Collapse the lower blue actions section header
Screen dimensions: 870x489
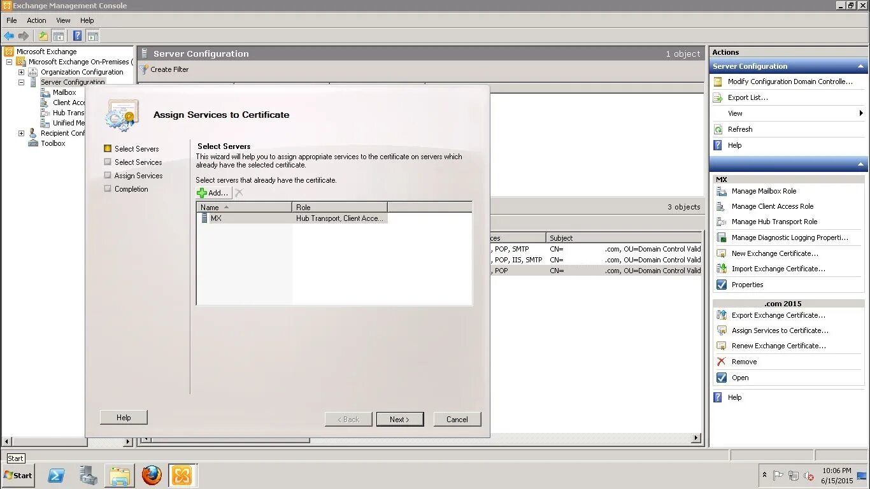pyautogui.click(x=860, y=164)
